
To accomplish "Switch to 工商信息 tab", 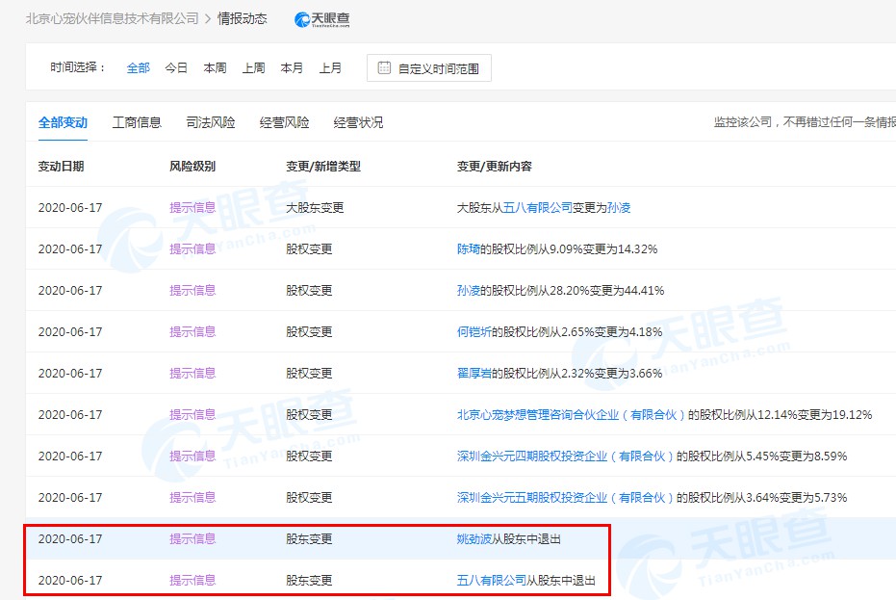I will point(137,122).
